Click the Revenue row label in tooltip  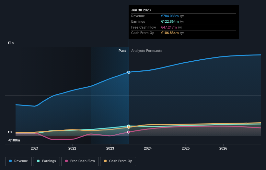138,16
